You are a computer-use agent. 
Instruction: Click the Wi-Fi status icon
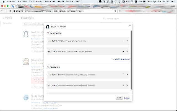[x=132, y=1]
